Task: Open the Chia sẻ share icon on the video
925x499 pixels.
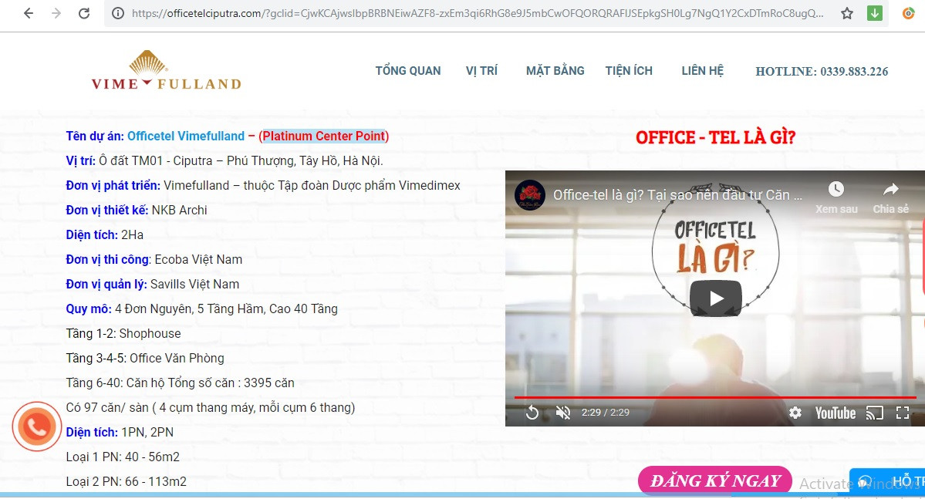Action: click(890, 188)
